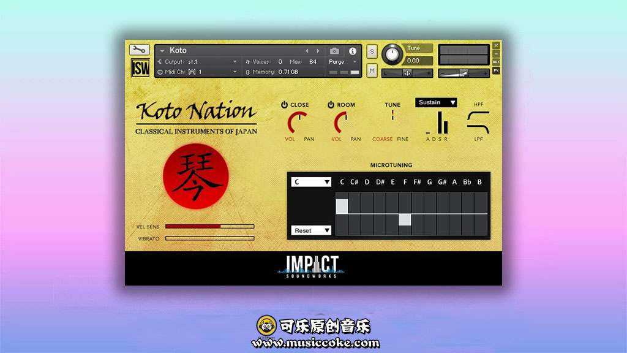Toggle the CLOSE mic power button

(284, 104)
